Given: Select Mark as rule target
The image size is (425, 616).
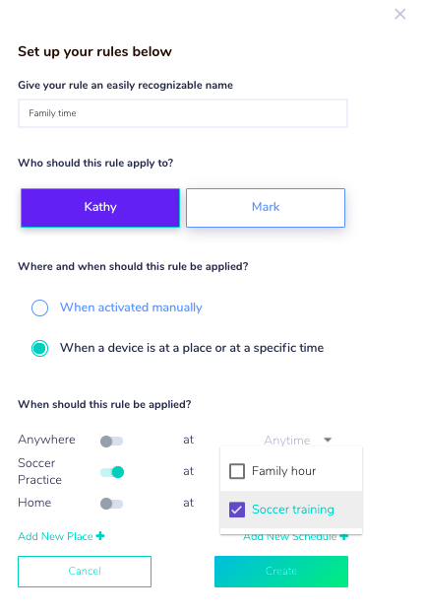Looking at the screenshot, I should (266, 207).
